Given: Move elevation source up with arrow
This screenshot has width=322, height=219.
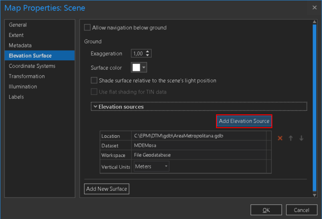Looking at the screenshot, I should [291, 138].
